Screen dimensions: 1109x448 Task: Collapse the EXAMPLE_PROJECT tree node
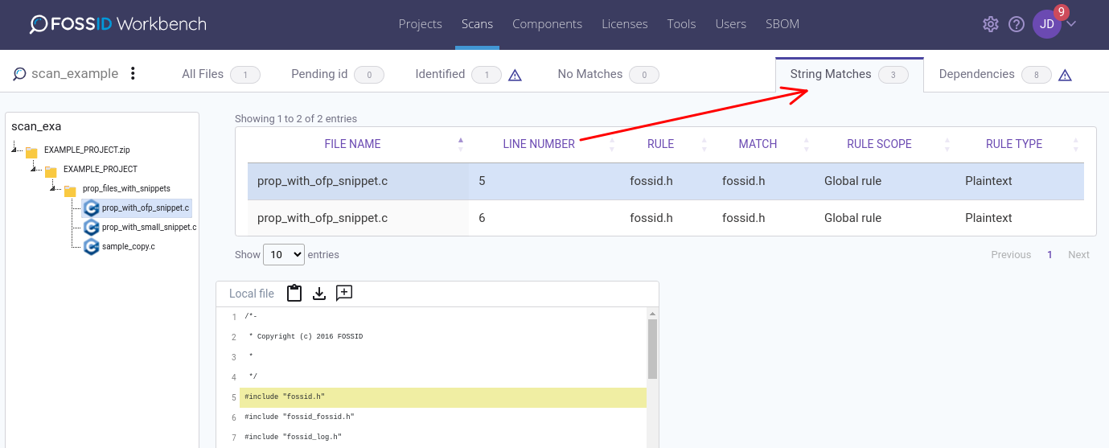pos(35,168)
